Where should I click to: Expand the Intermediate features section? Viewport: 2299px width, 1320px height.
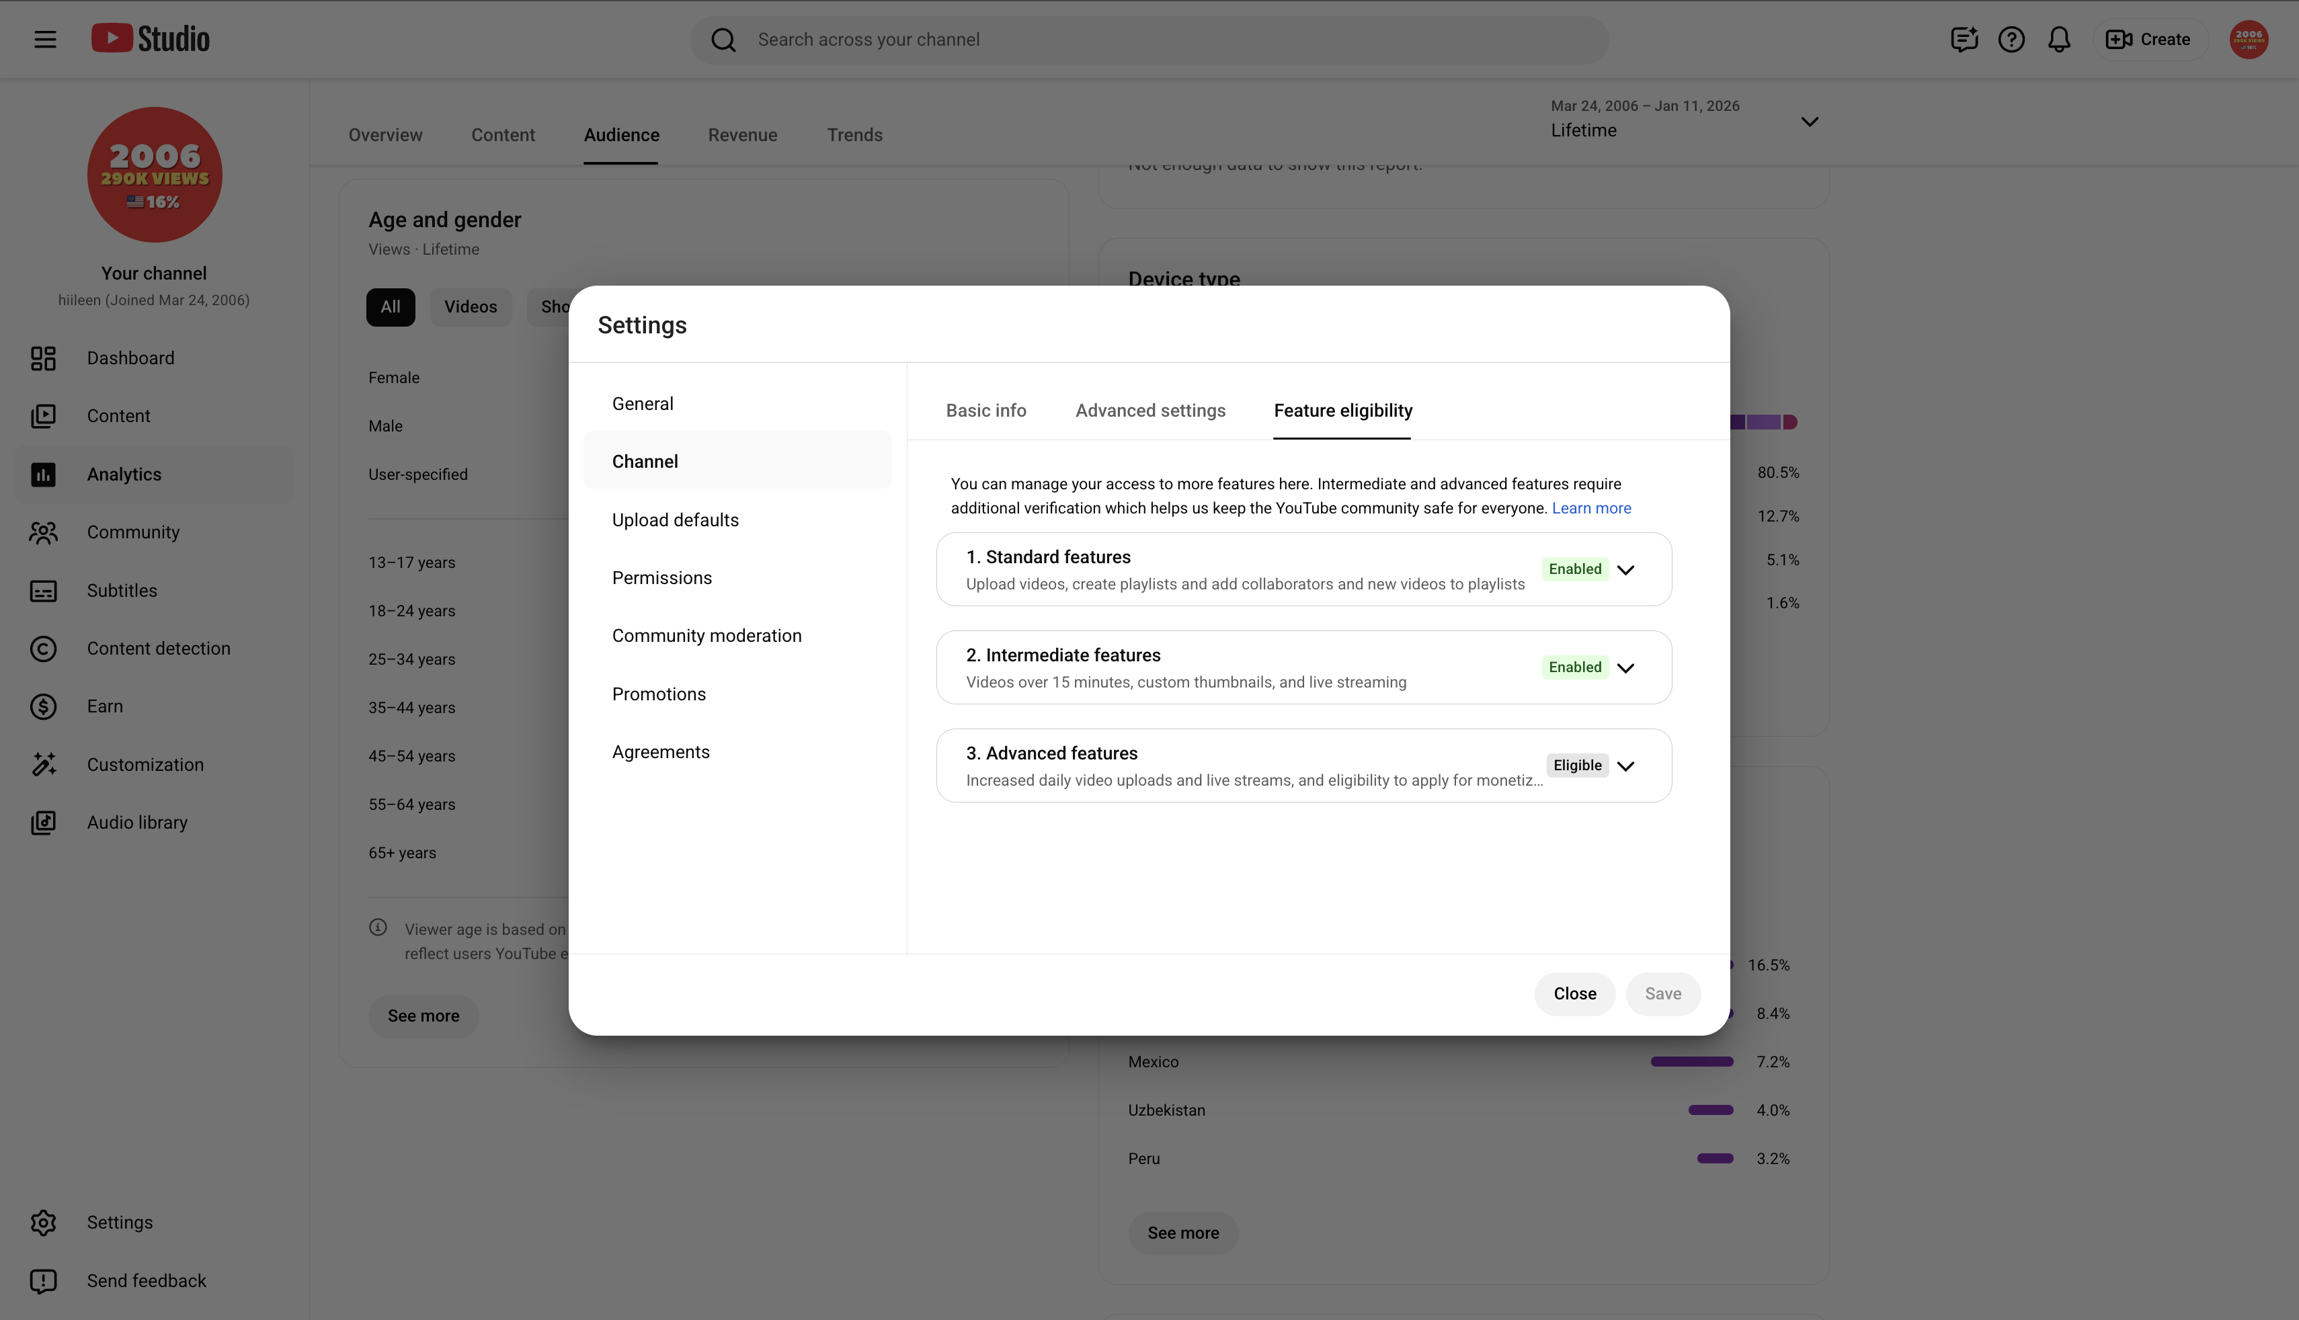pyautogui.click(x=1626, y=668)
